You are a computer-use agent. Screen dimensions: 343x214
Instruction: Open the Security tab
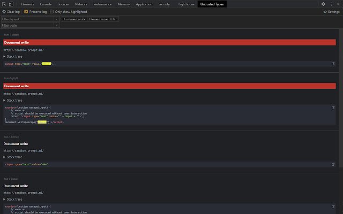(164, 4)
